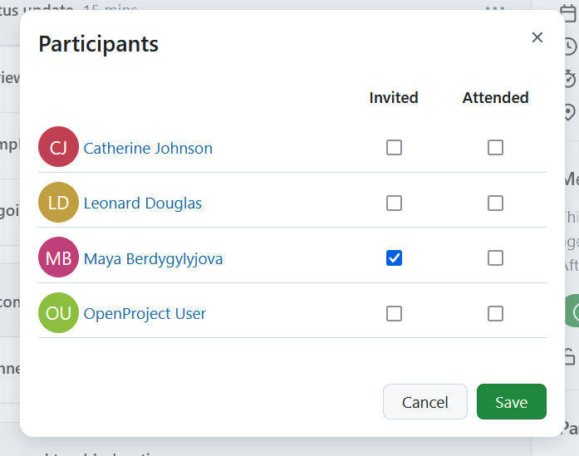
Task: Open Leonard Douglas's profile link
Action: coord(143,203)
